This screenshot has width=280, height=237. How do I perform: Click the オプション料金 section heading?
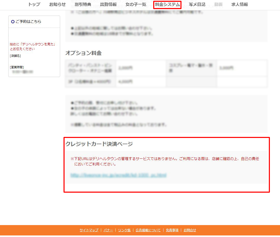(x=83, y=53)
